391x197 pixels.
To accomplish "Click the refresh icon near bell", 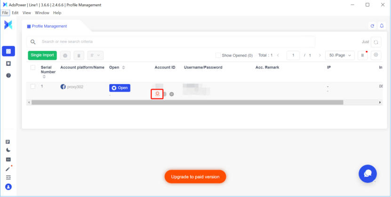I will click(372, 26).
